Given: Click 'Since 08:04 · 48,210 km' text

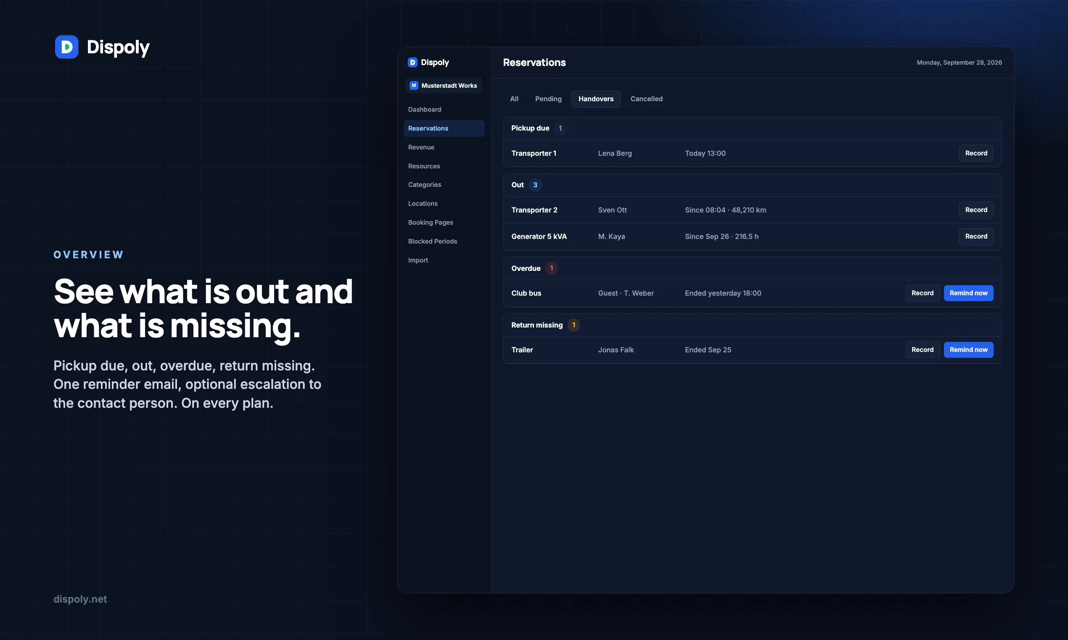Looking at the screenshot, I should [725, 210].
